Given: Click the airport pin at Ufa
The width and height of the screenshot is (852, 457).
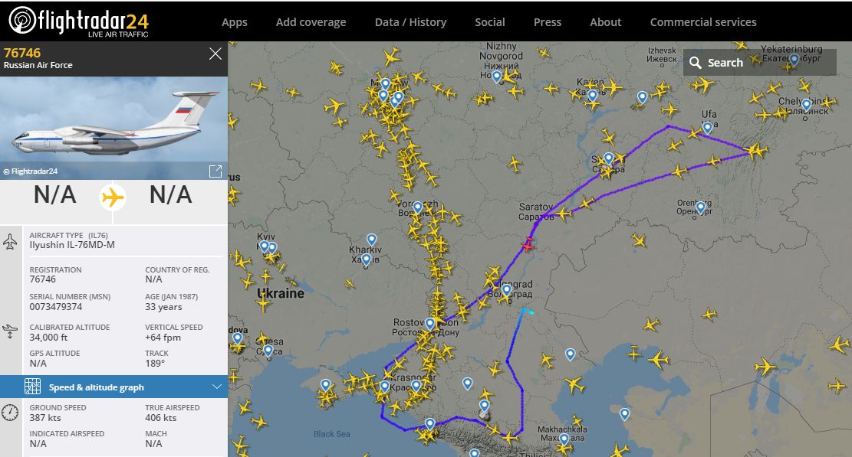Looking at the screenshot, I should point(707,128).
